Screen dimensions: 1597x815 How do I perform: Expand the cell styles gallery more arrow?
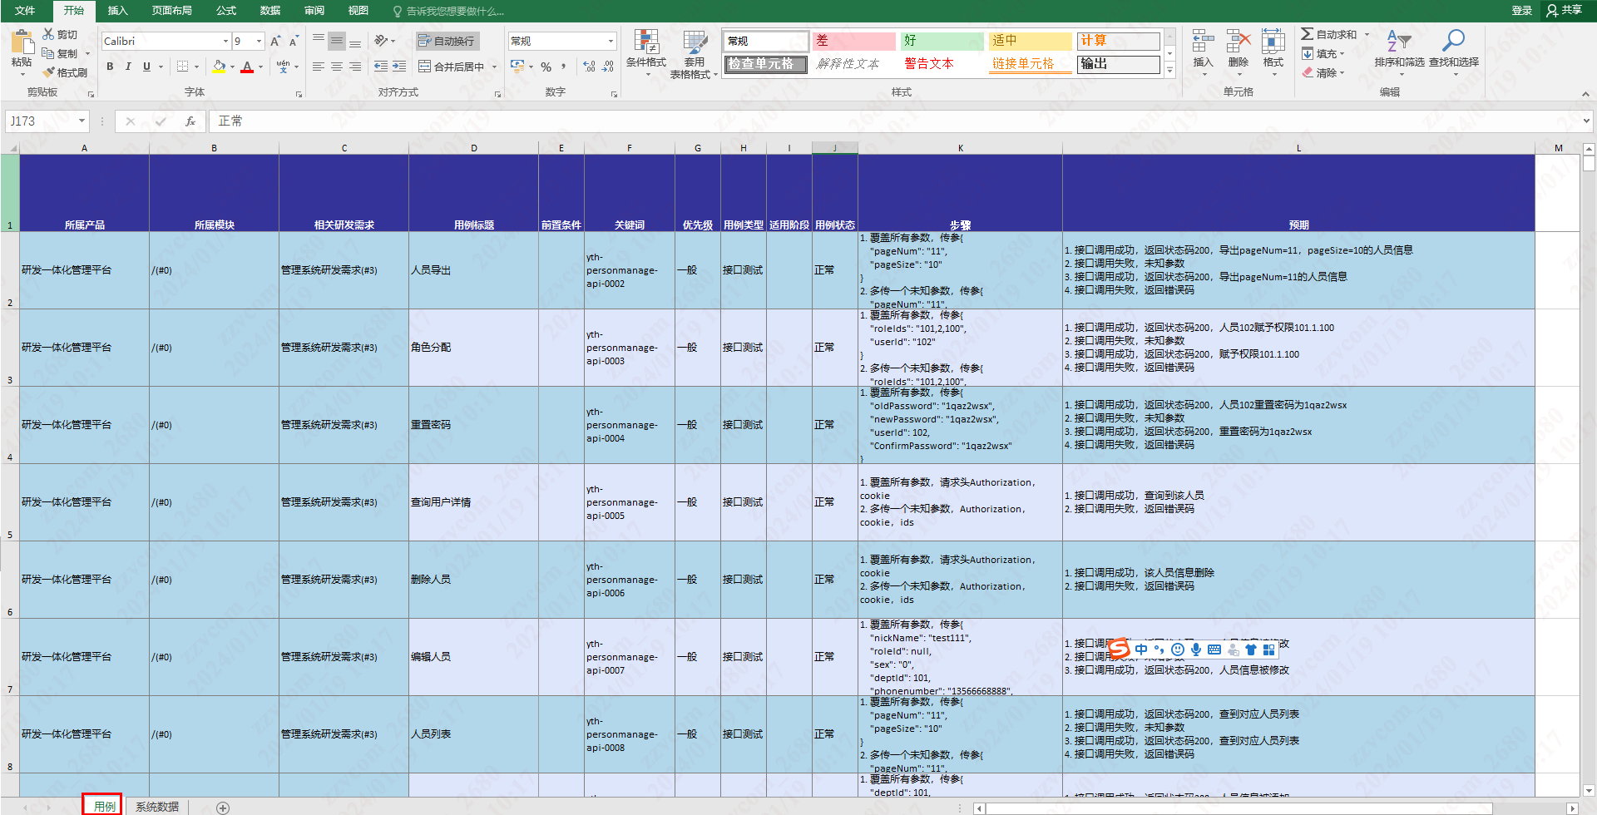pyautogui.click(x=1169, y=71)
